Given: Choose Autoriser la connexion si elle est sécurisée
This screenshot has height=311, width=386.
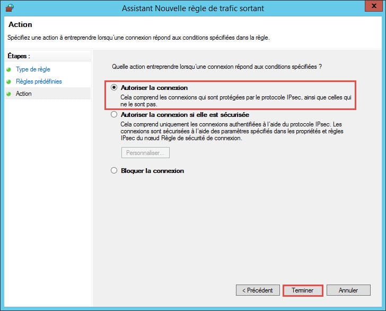Looking at the screenshot, I should 114,114.
